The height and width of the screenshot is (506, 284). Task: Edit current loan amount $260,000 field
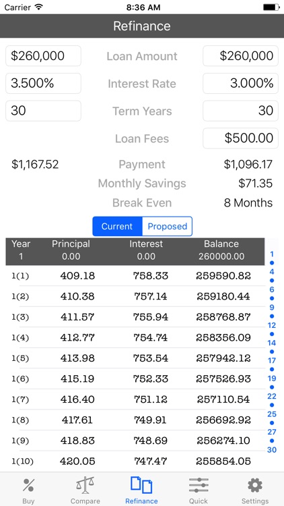(43, 56)
